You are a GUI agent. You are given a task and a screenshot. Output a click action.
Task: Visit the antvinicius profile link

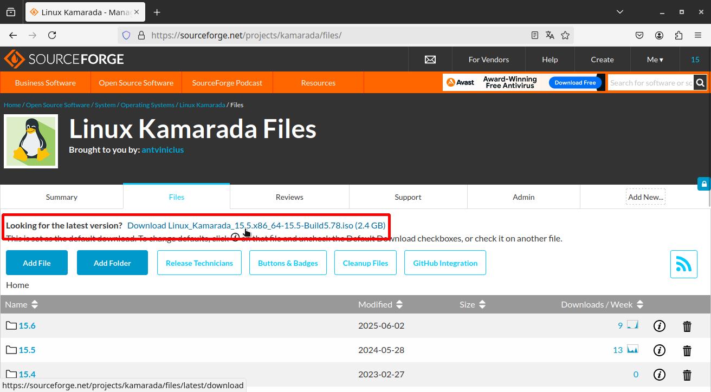coord(163,149)
